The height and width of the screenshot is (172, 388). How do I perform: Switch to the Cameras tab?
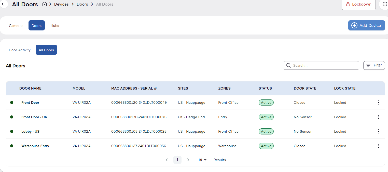(x=16, y=26)
